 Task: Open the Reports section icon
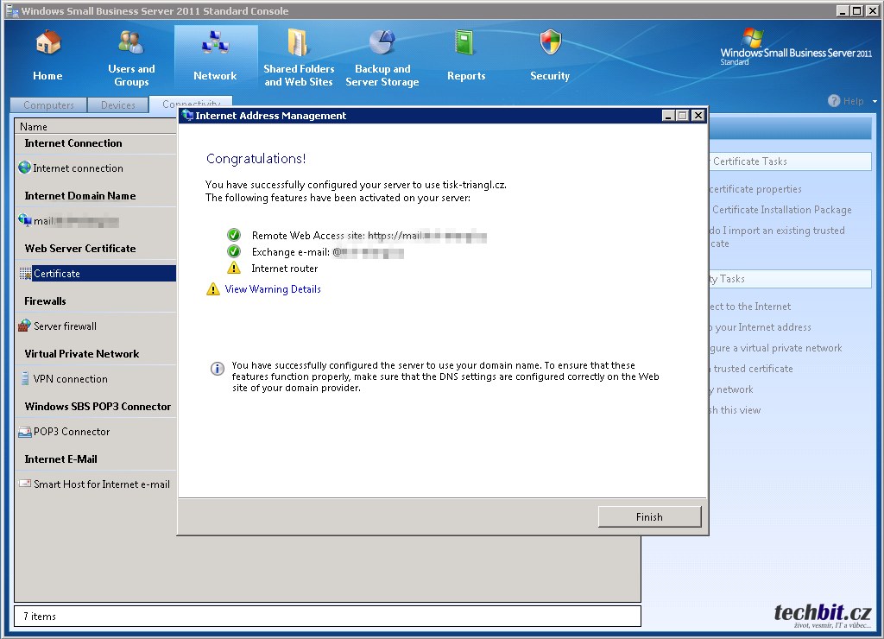(466, 43)
